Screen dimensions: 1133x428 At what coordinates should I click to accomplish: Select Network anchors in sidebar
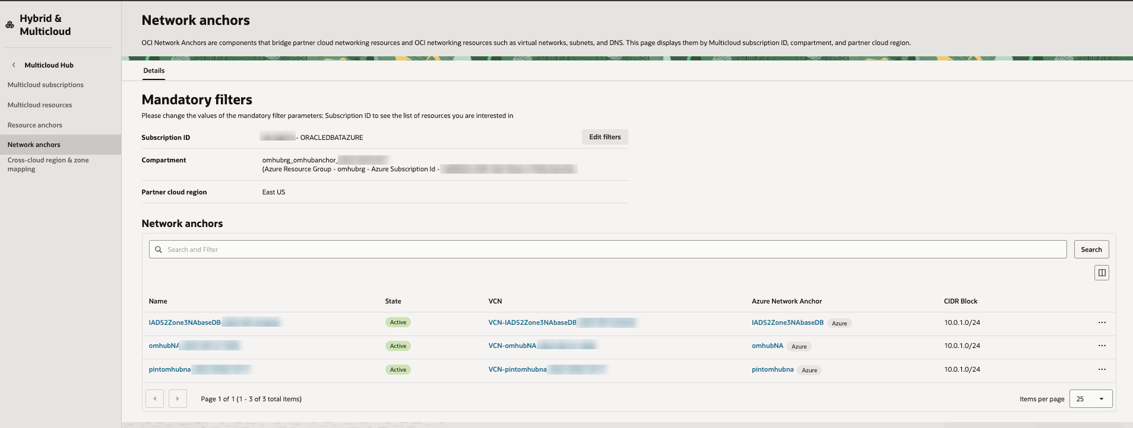click(61, 145)
